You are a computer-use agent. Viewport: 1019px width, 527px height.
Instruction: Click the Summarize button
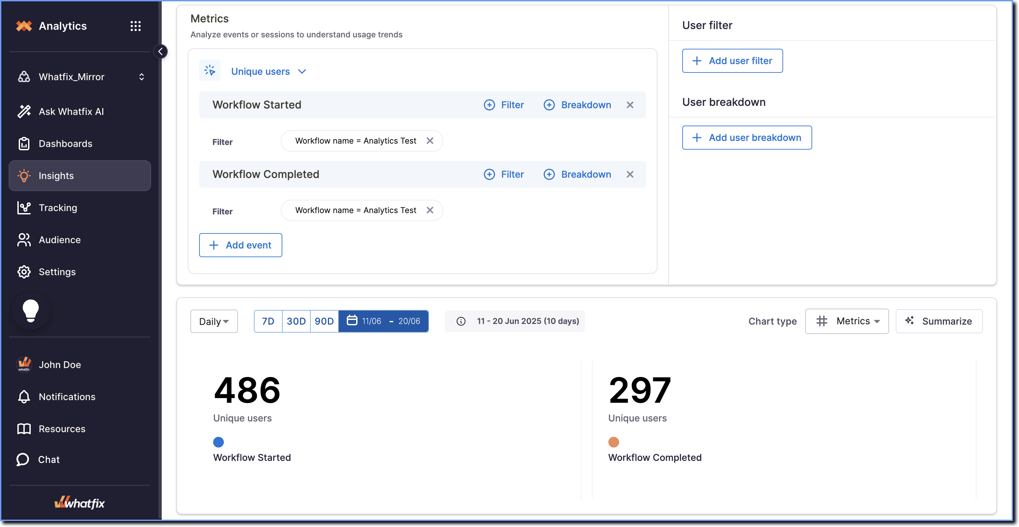point(939,321)
